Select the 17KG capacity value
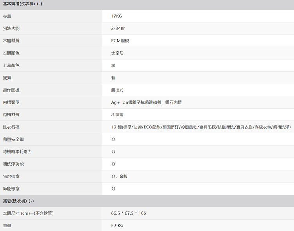 (116, 16)
